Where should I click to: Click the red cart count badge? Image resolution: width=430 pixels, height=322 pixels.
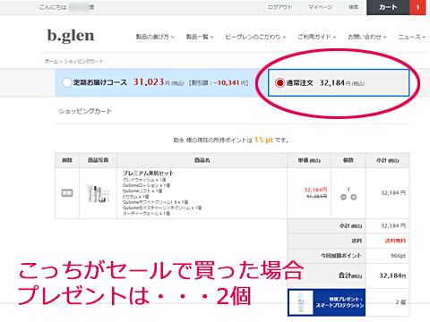coord(417,7)
